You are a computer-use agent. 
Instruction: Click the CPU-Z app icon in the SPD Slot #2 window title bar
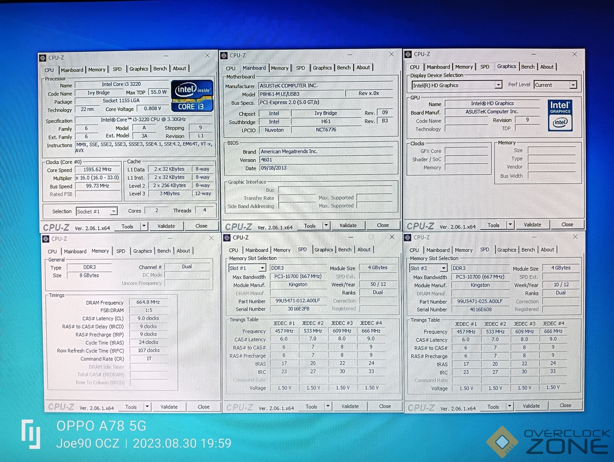(x=408, y=238)
